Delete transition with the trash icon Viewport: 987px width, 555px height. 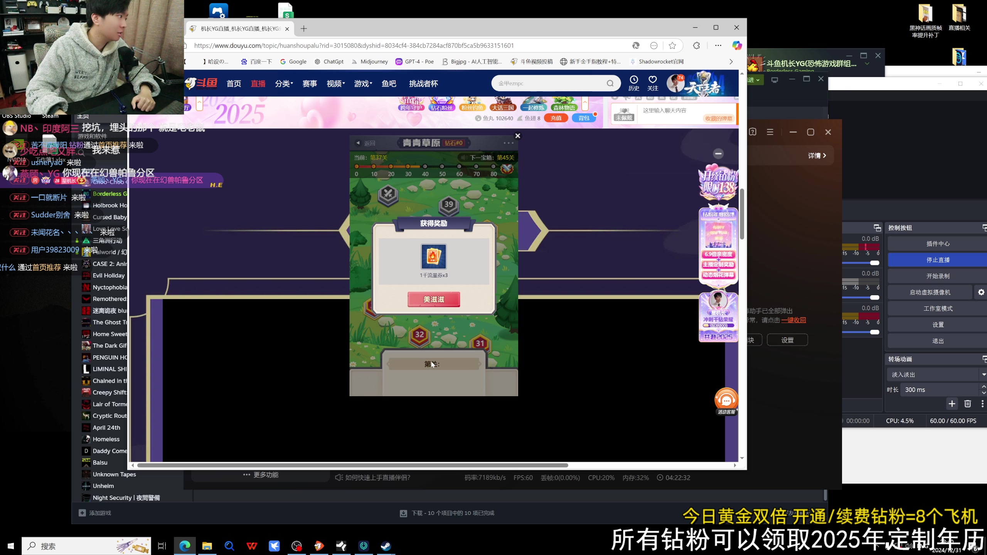coord(967,404)
